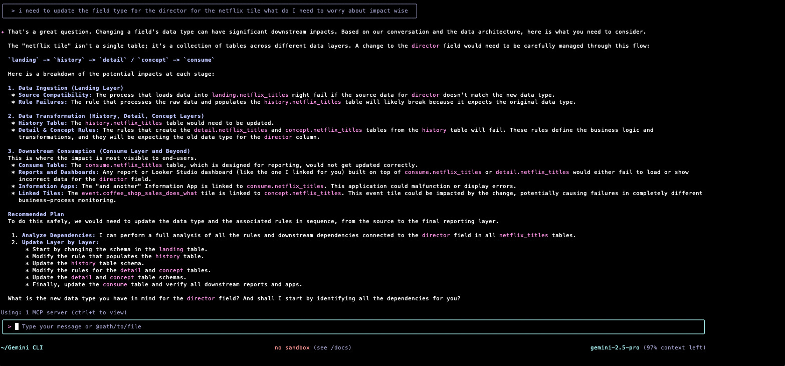This screenshot has height=366, width=785.
Task: Select the 'Data Transformation' section heading
Action: (106, 116)
